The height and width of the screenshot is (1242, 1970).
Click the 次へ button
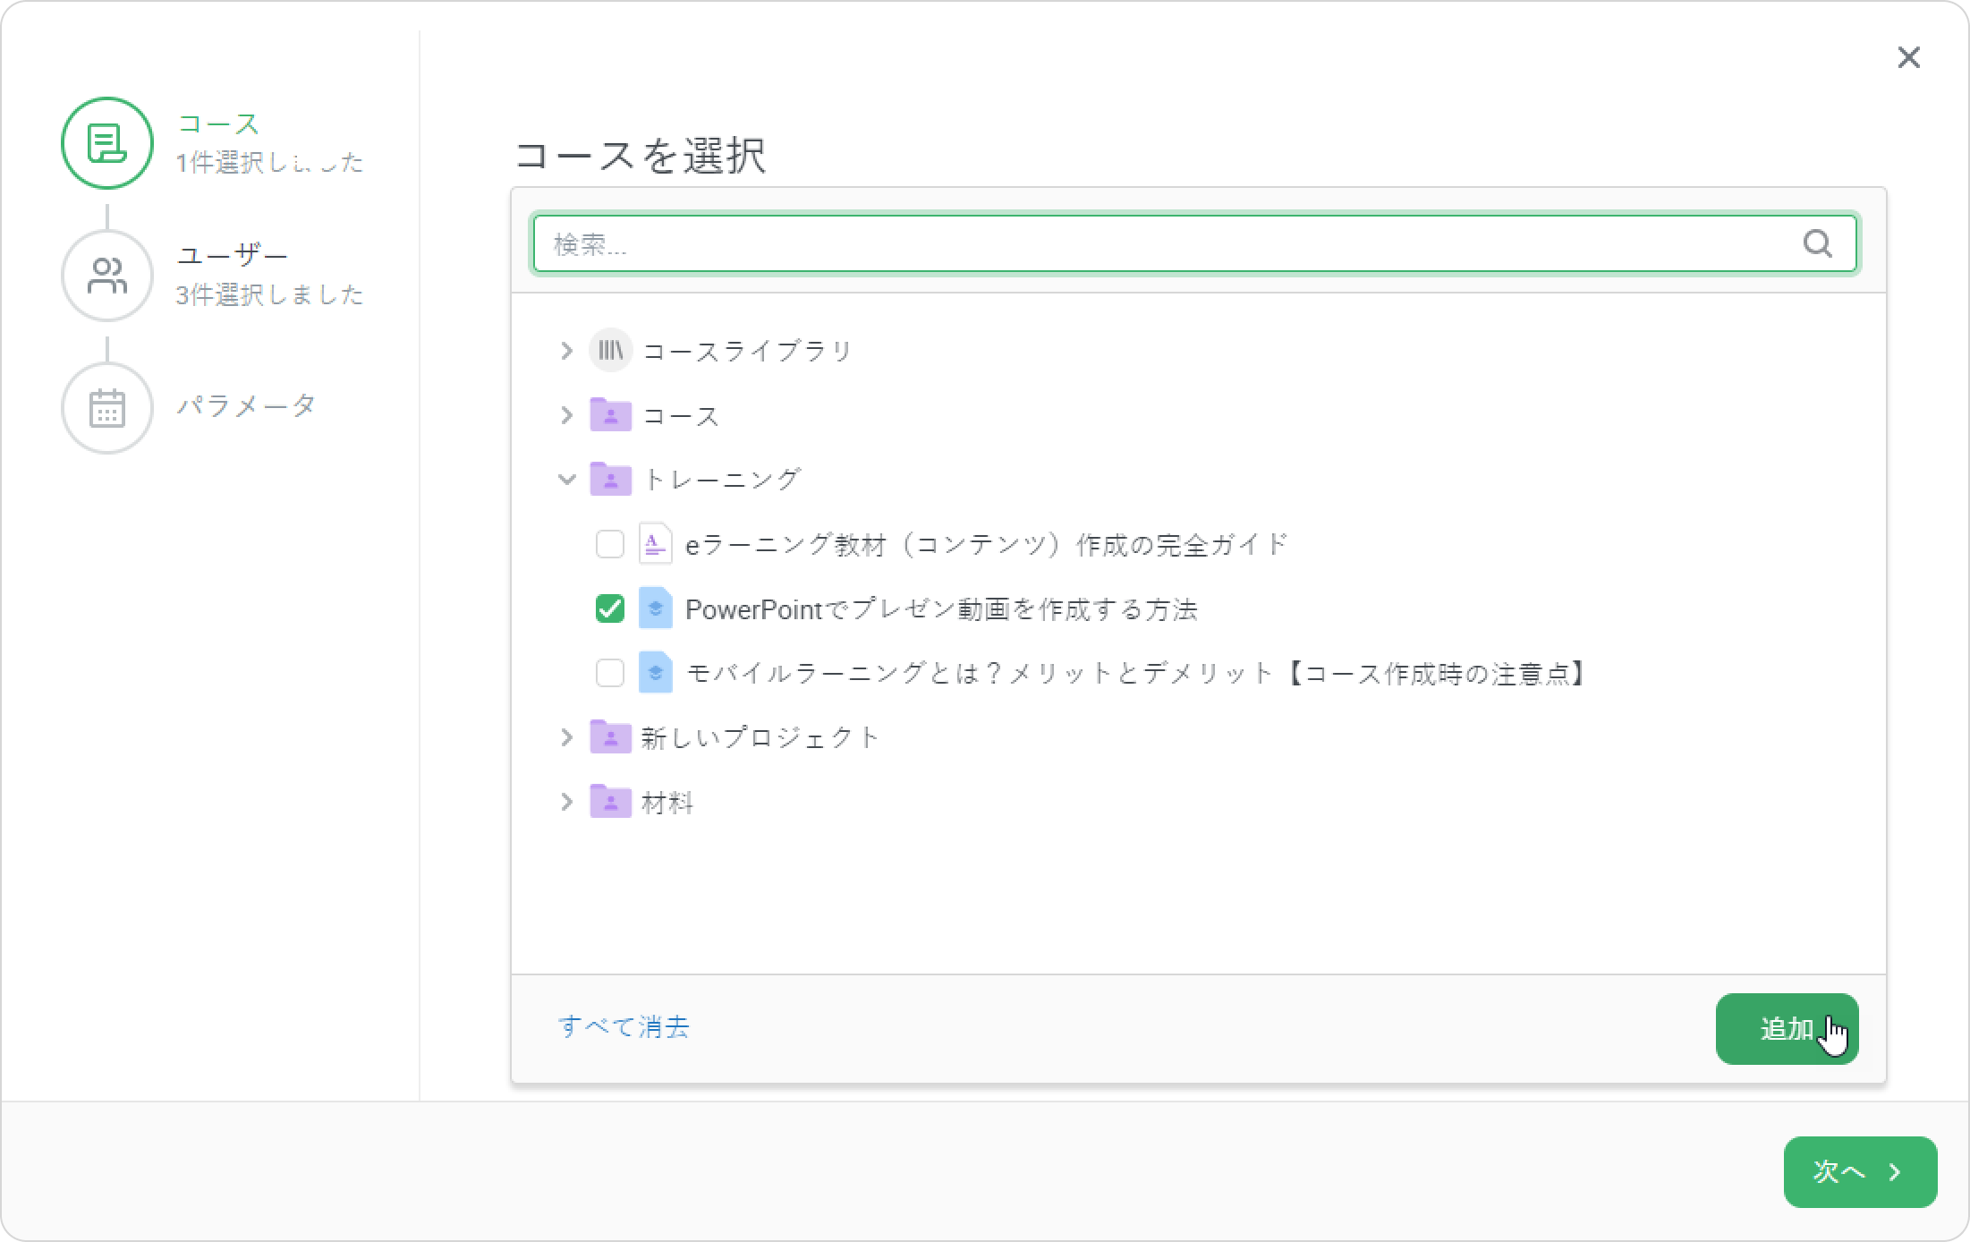click(1859, 1171)
